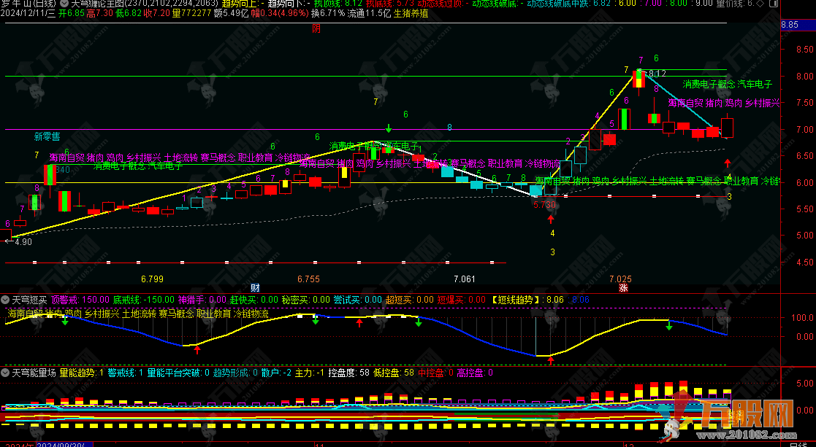Click the red up arrow at the oscillator's first trough

197,349
